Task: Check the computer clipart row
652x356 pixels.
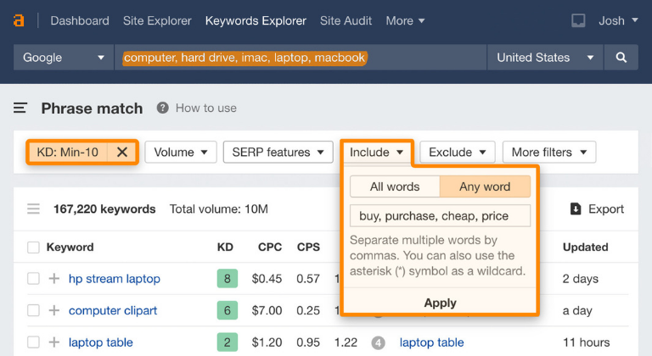Action: (33, 310)
